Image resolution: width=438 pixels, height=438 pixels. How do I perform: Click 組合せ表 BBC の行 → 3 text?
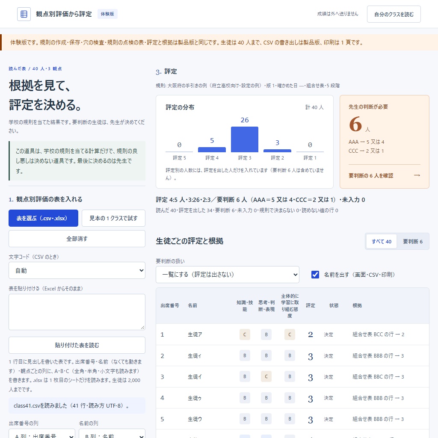pos(378,377)
